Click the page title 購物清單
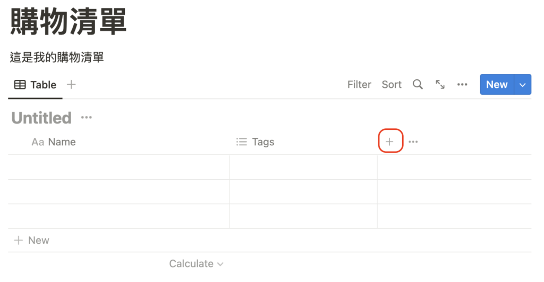Viewport: 544px width, 282px height. [x=69, y=22]
